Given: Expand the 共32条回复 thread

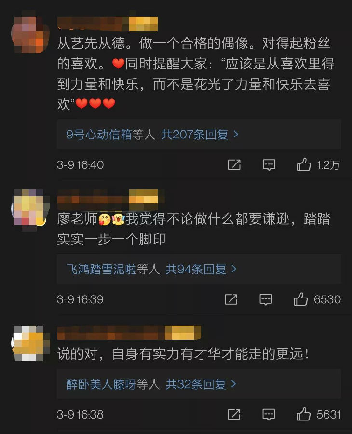Looking at the screenshot, I should (x=201, y=384).
